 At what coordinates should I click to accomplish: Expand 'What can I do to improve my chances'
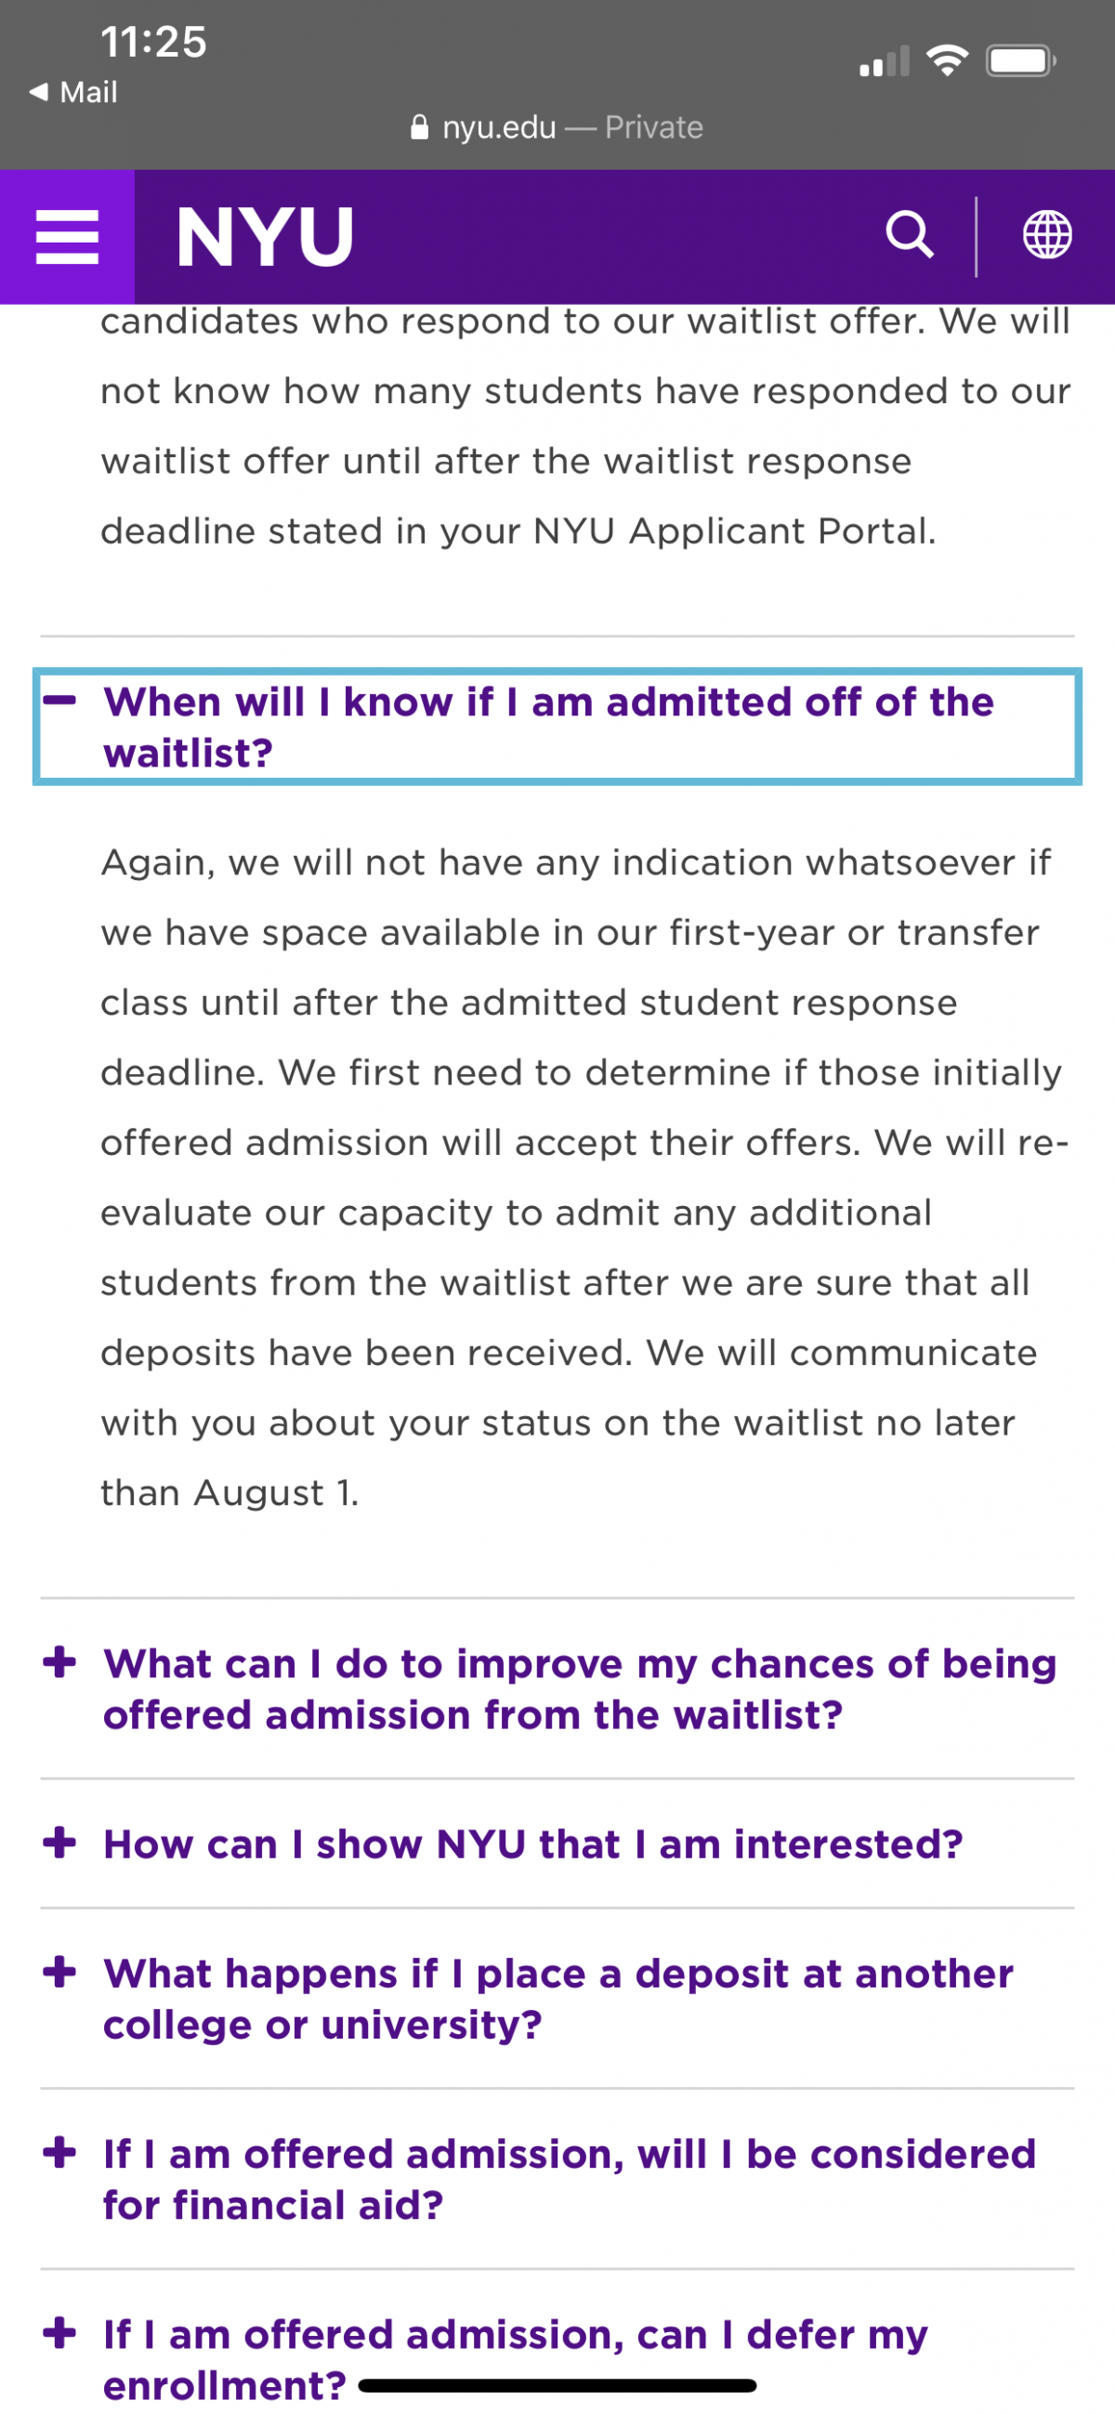coord(579,1688)
